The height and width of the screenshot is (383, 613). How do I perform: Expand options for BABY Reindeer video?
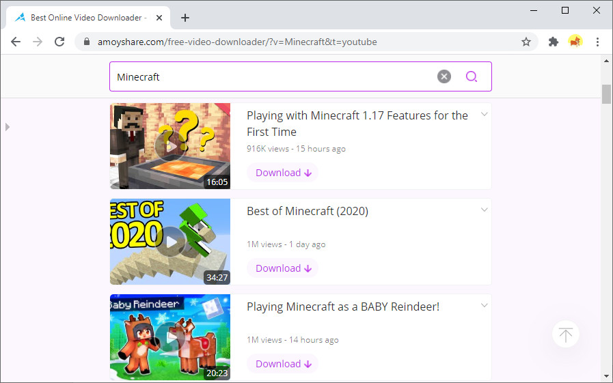484,306
